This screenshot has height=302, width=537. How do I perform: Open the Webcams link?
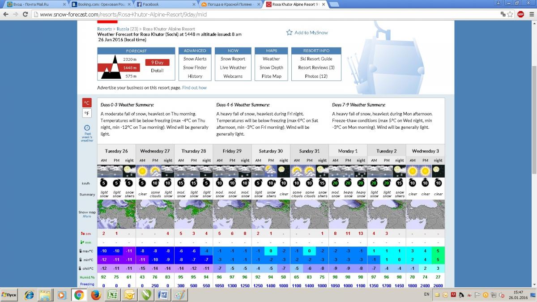tap(233, 76)
